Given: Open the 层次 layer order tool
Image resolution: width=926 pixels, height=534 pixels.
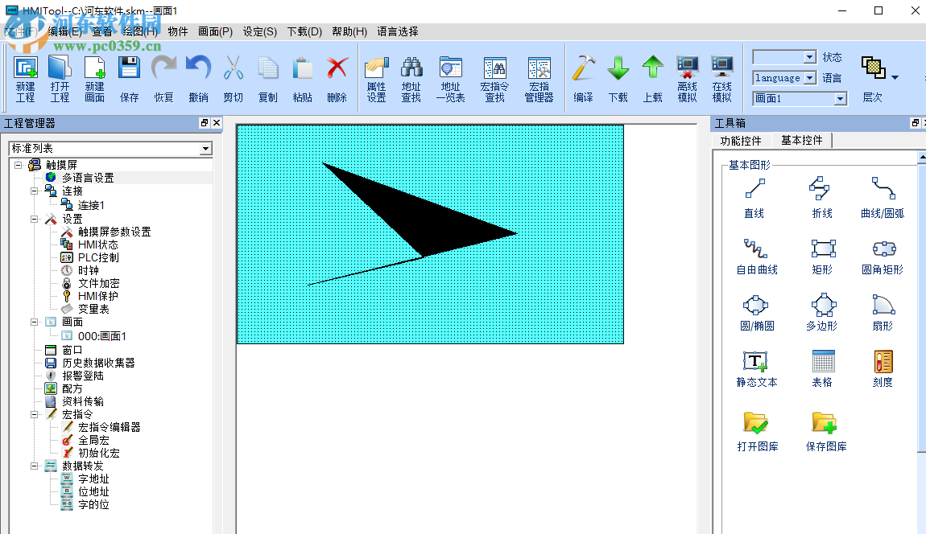Looking at the screenshot, I should tap(873, 79).
